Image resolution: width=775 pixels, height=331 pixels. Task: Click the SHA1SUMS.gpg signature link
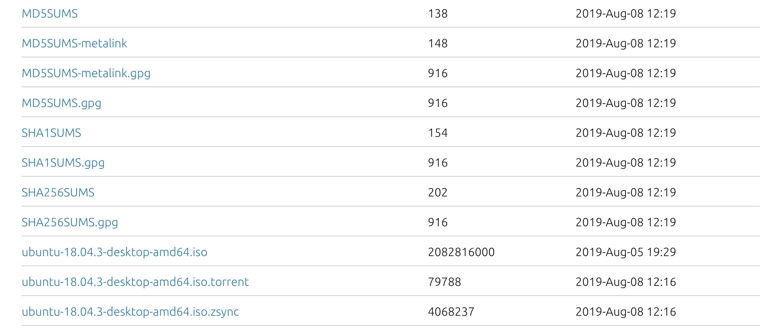[x=63, y=163]
